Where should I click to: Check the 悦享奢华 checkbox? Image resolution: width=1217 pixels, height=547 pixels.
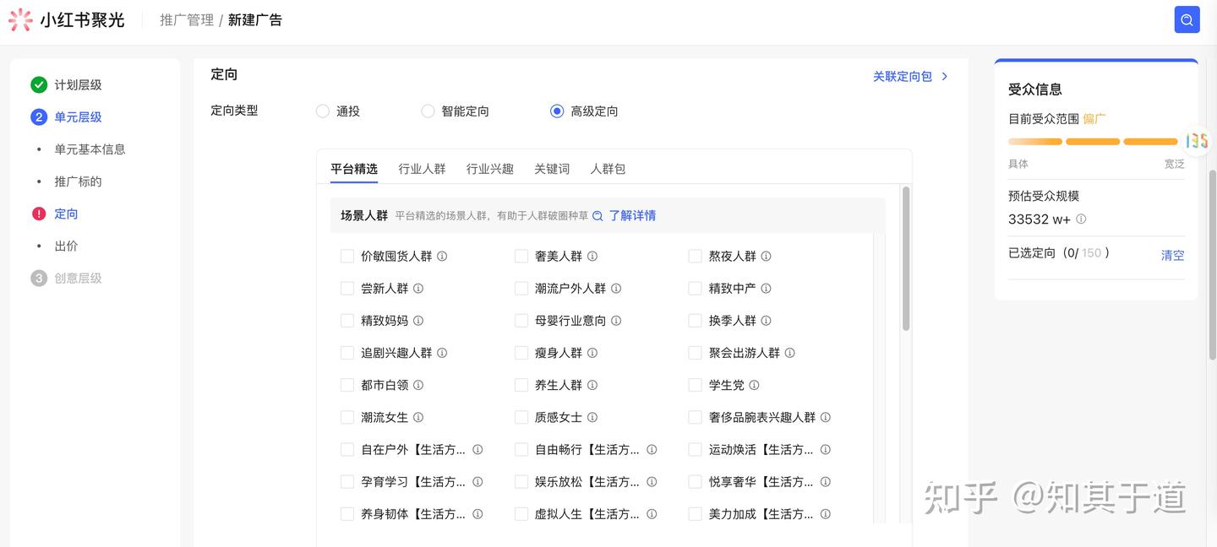click(696, 481)
